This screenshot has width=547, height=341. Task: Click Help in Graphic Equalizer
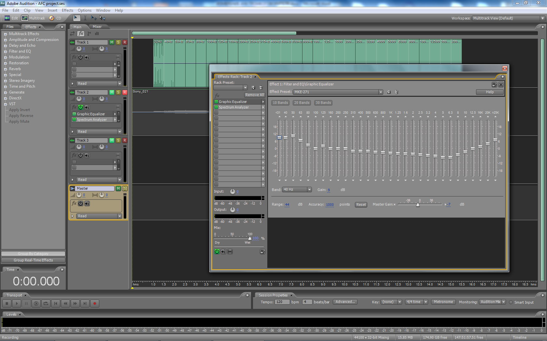click(x=490, y=92)
